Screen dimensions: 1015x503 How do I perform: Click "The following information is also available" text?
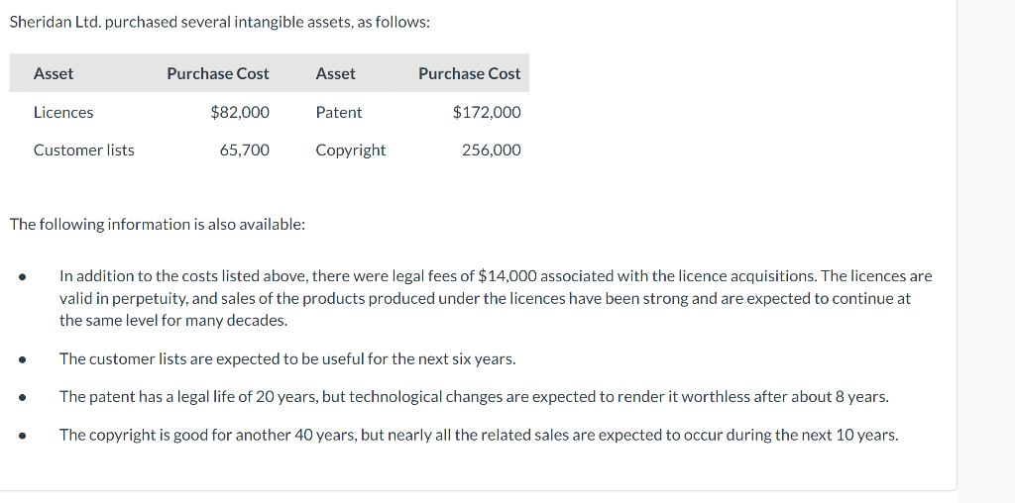[x=158, y=224]
